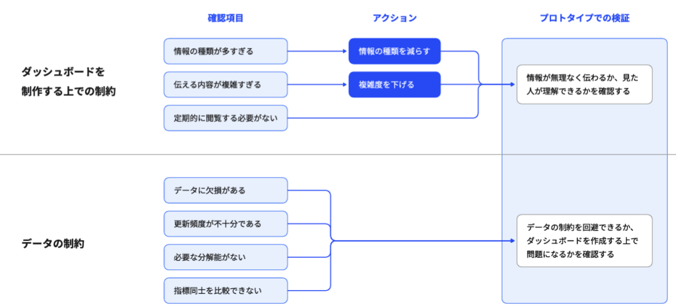Click the long arrow pointing to データの制約を回避できるか box
Viewport: 676px width, 307px height.
424,241
